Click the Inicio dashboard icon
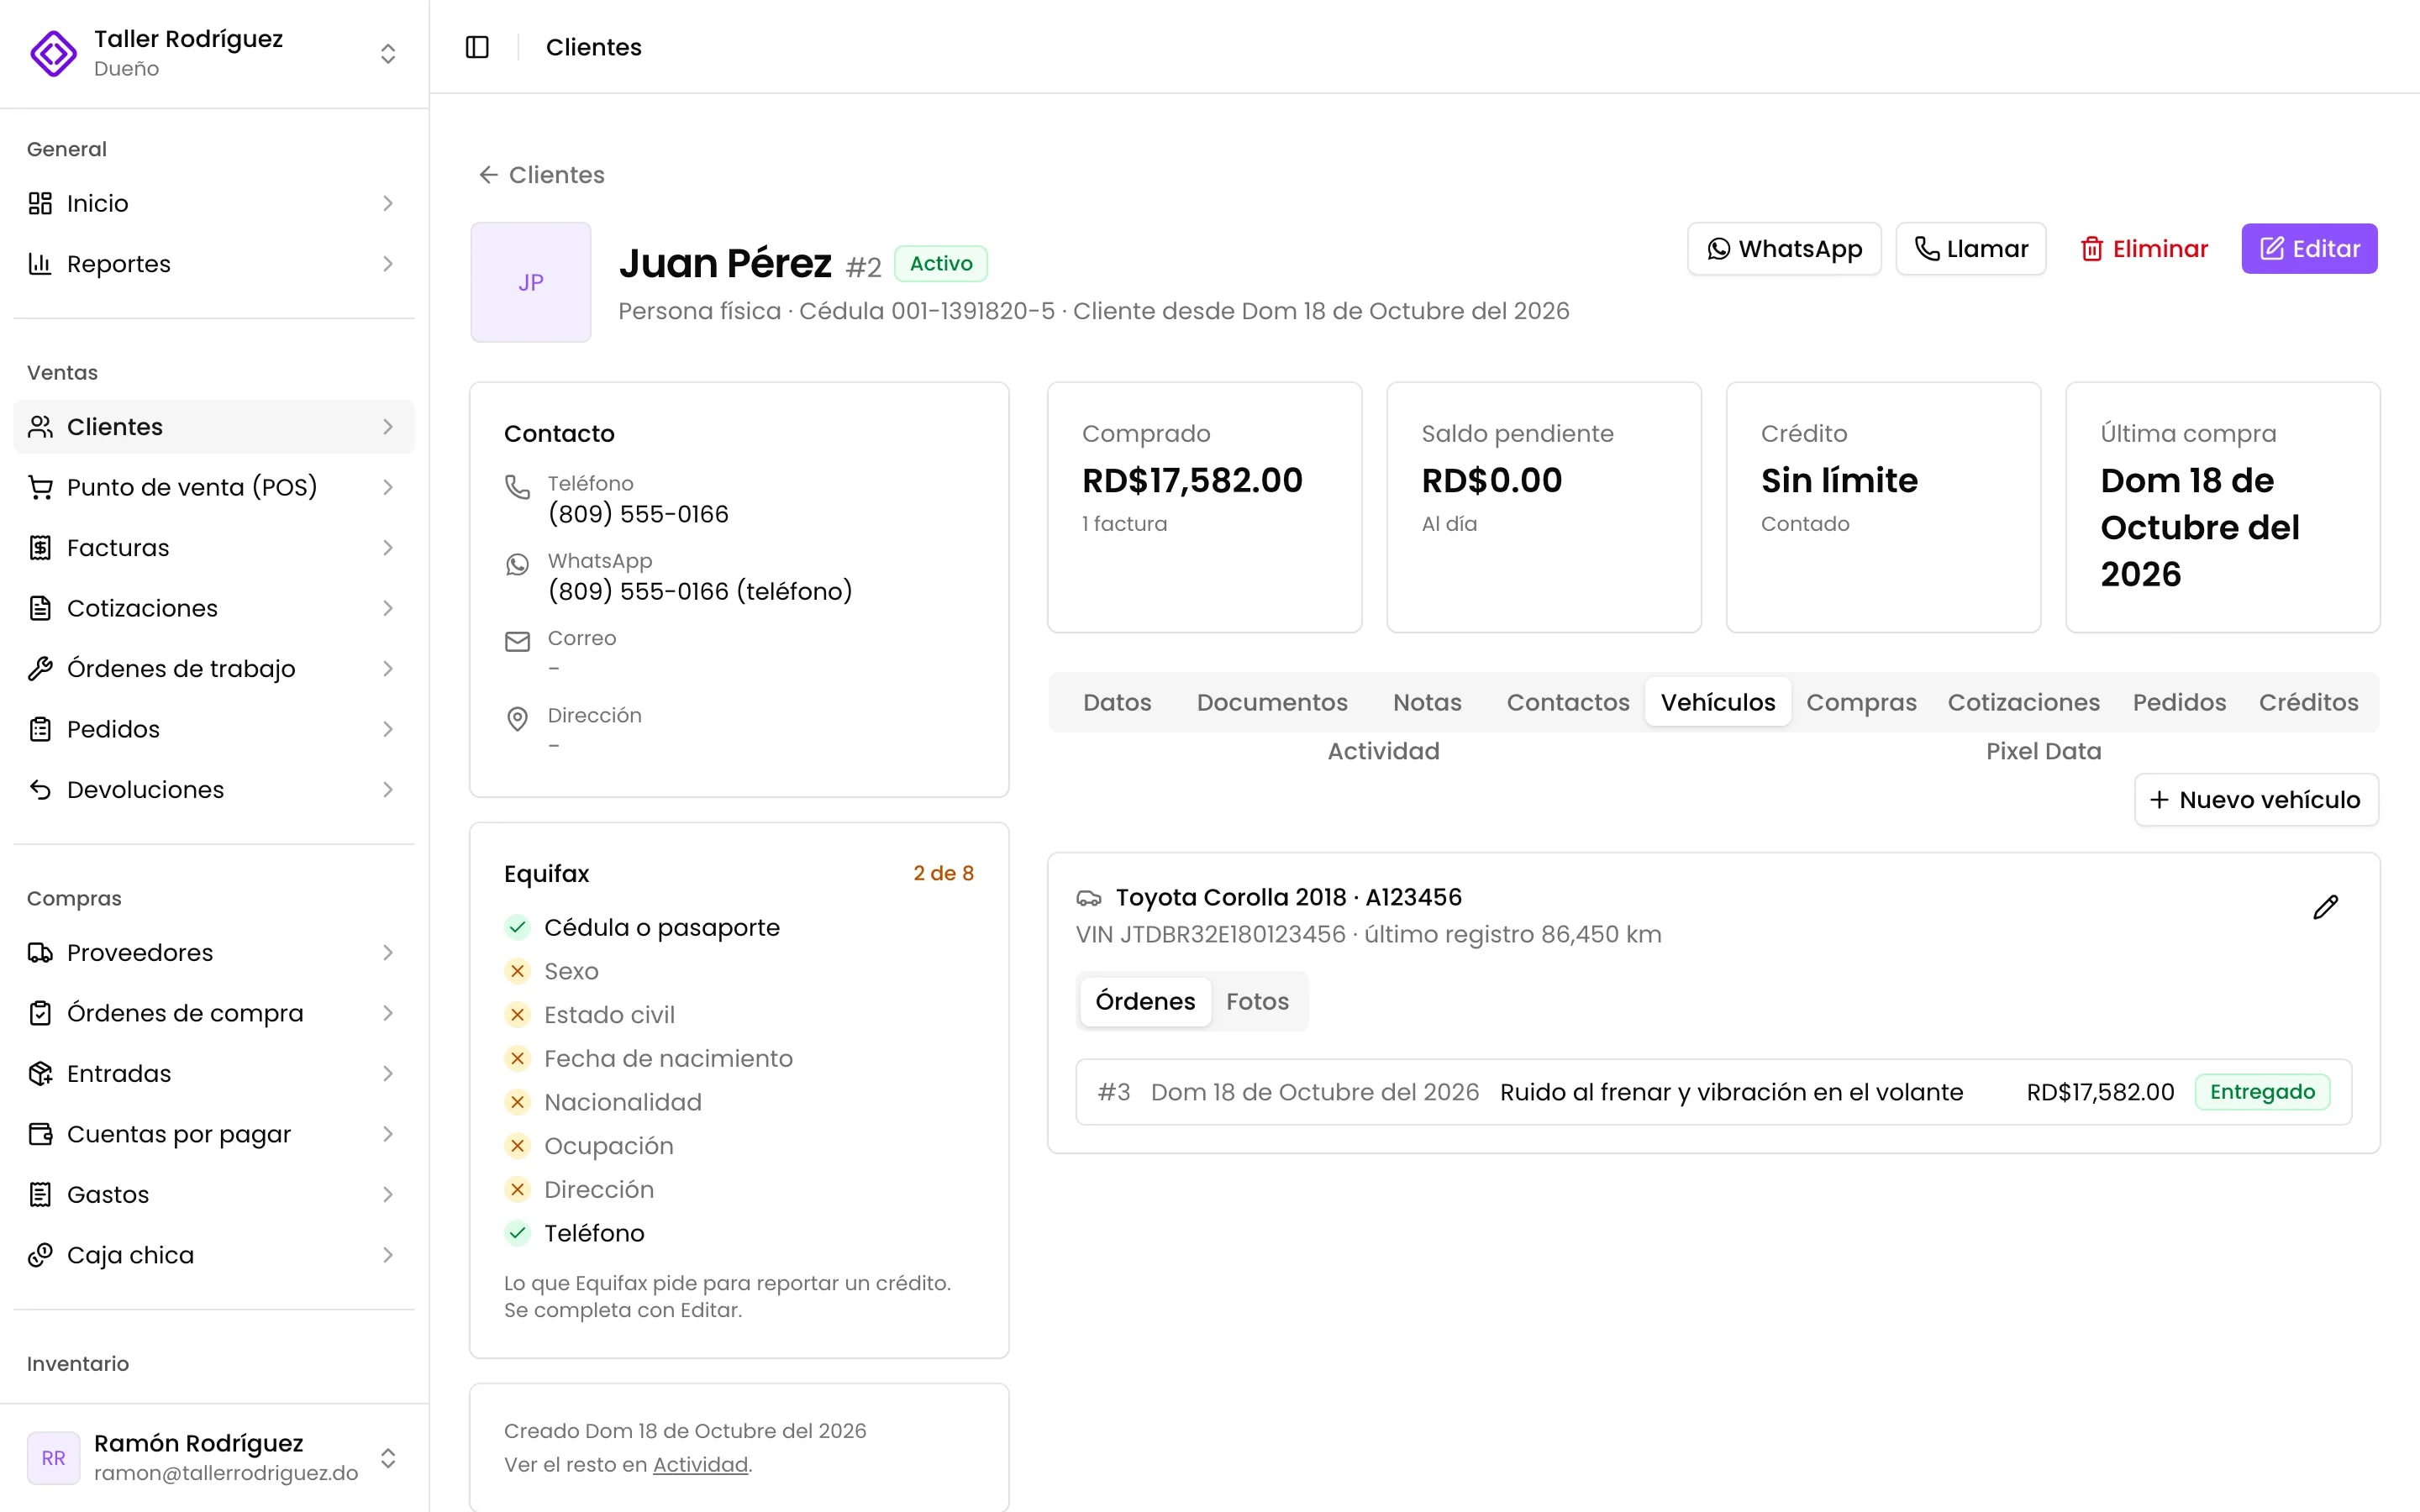Screen dimensions: 2420x1512 [40, 203]
